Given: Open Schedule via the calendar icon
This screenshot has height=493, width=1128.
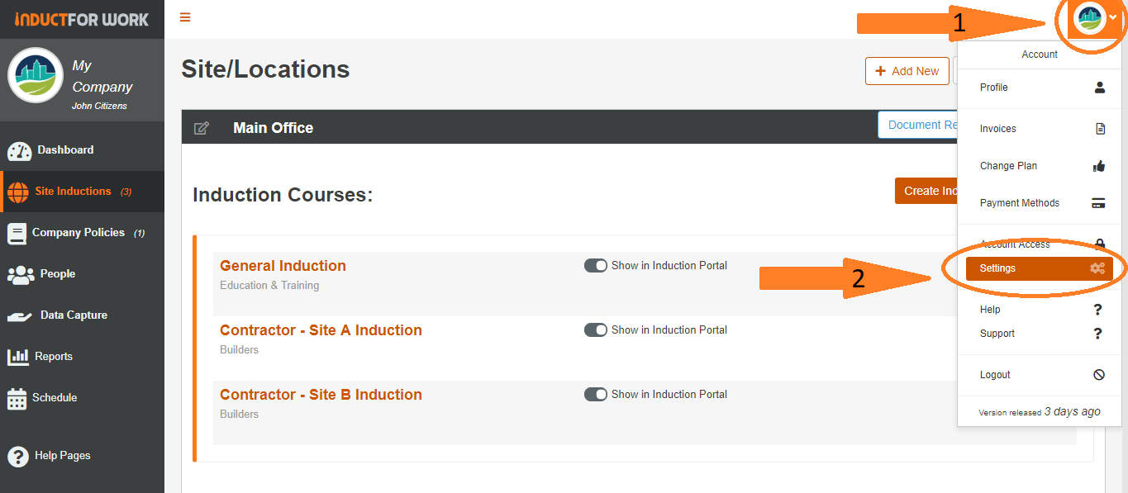Looking at the screenshot, I should [x=18, y=397].
